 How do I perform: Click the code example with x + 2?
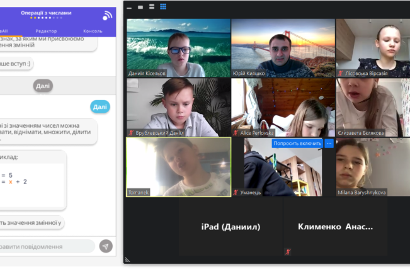click(x=32, y=180)
